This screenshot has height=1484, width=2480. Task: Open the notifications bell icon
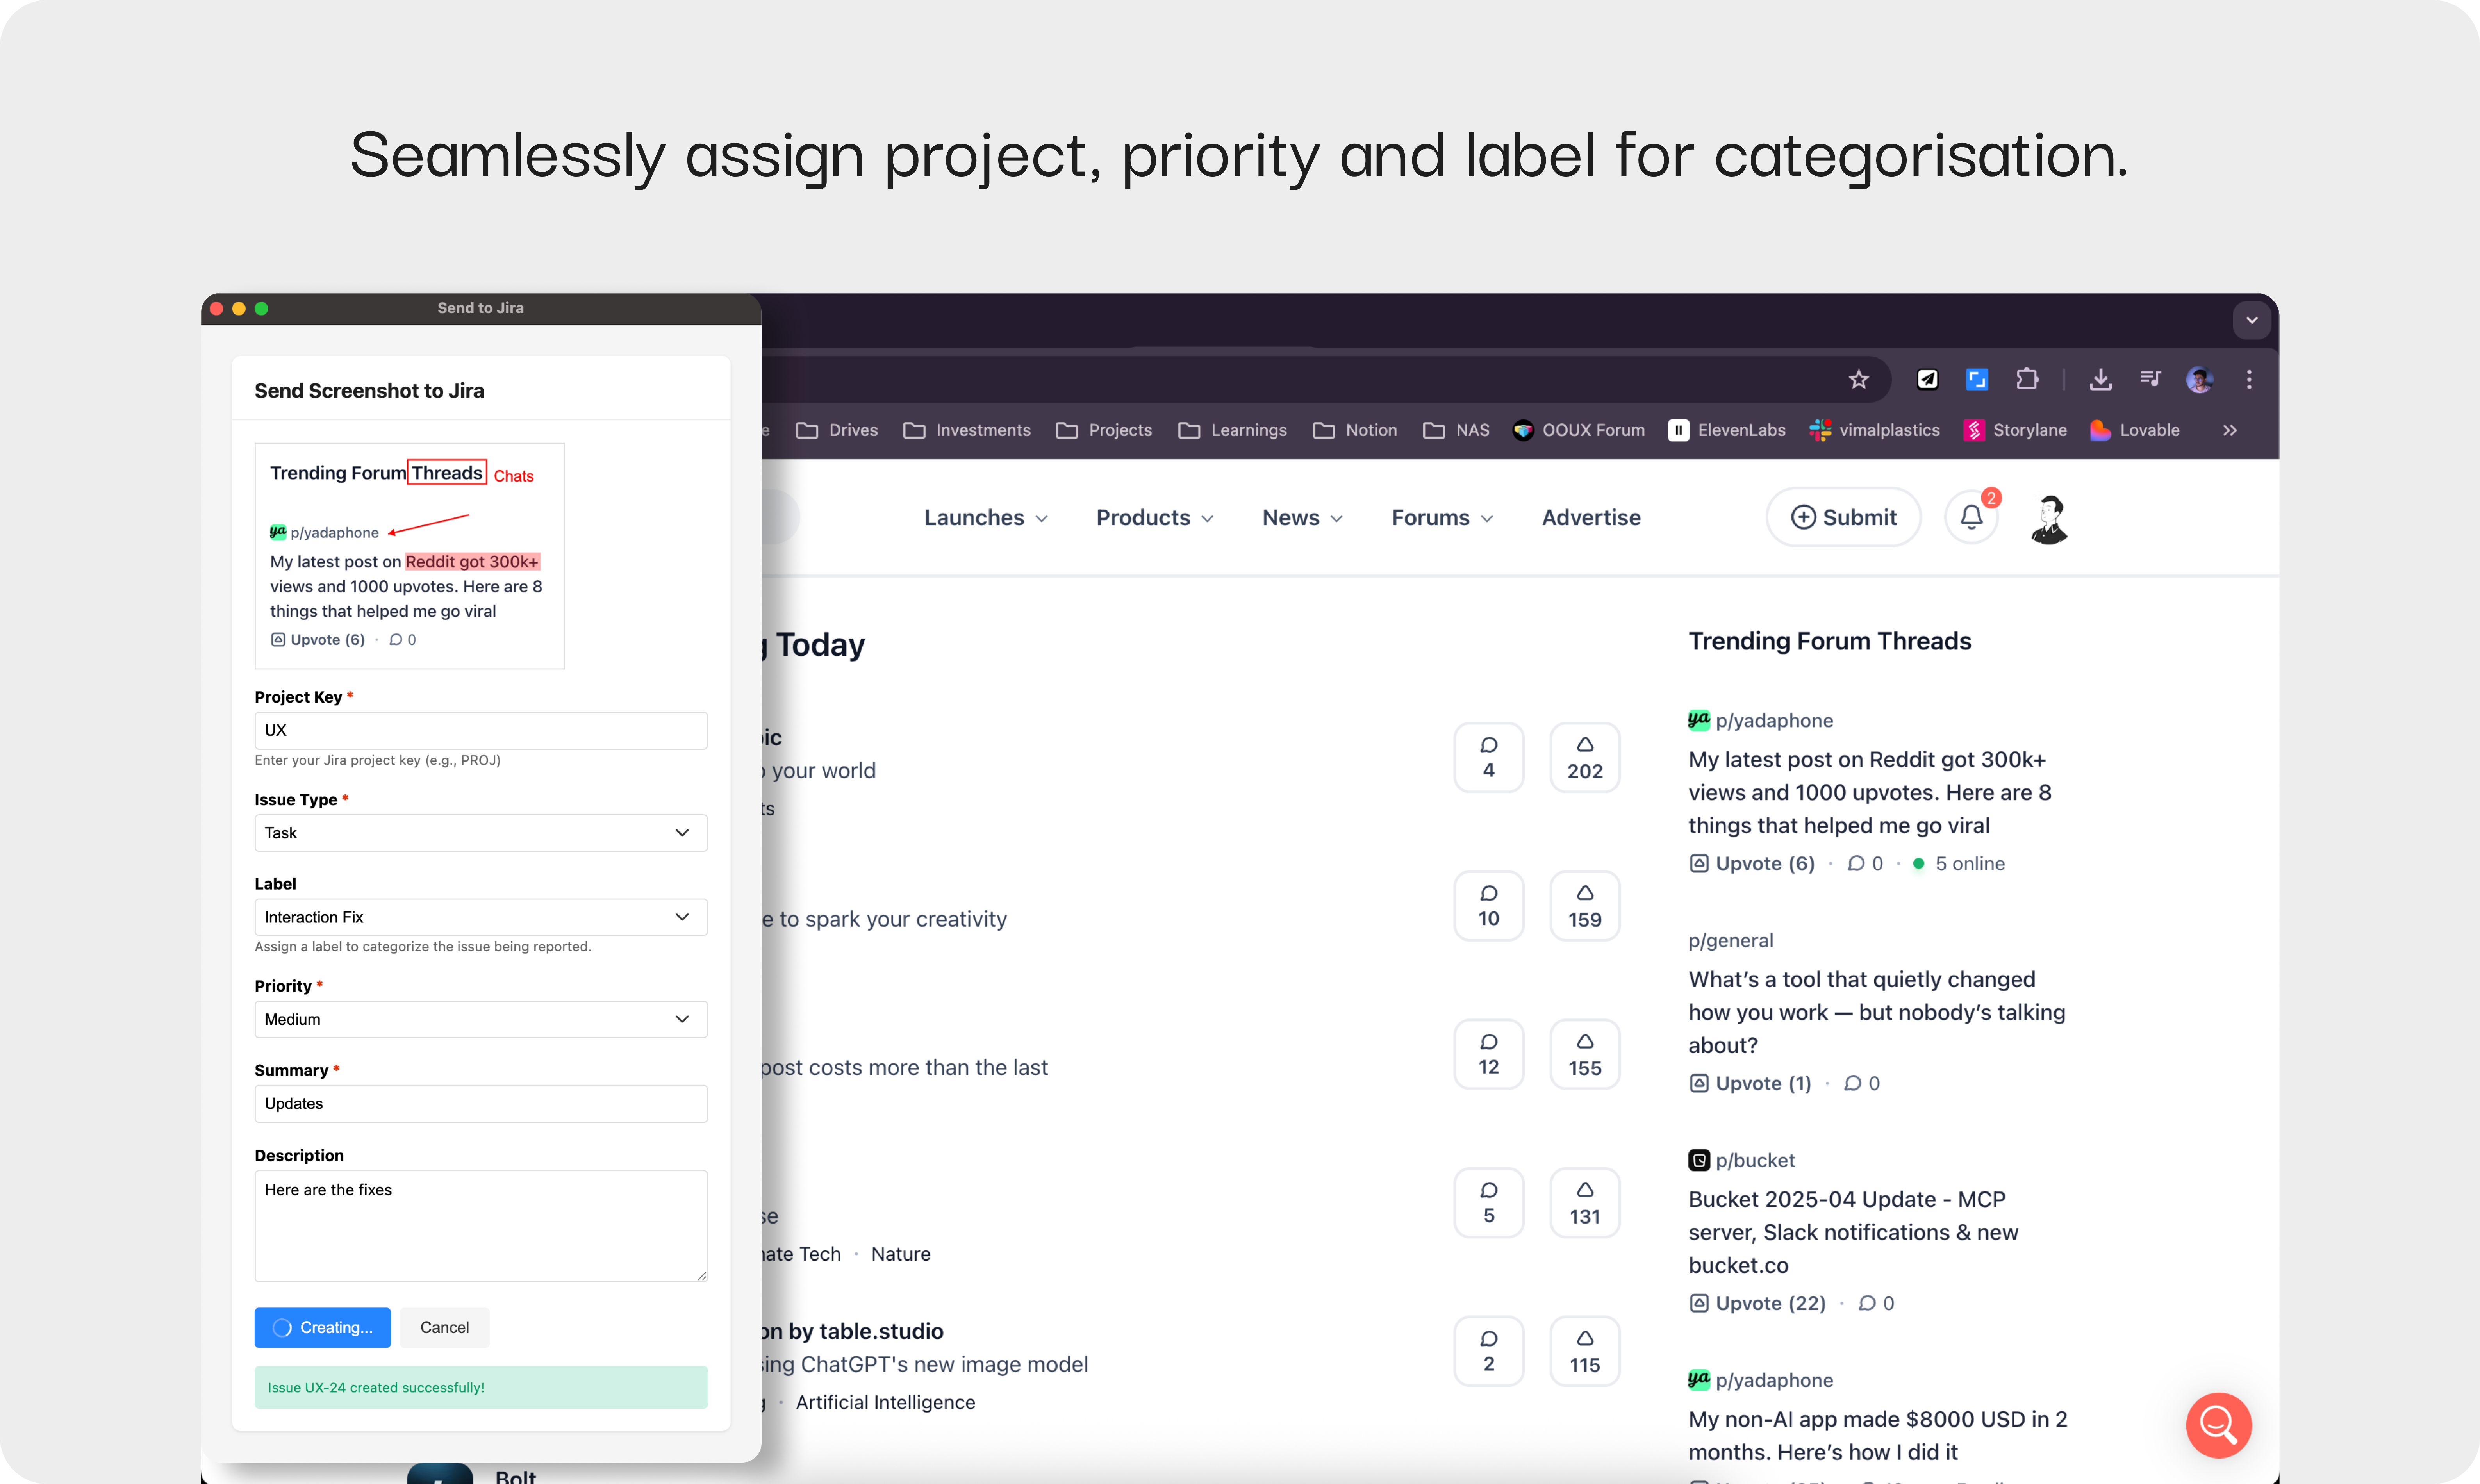click(x=1971, y=517)
